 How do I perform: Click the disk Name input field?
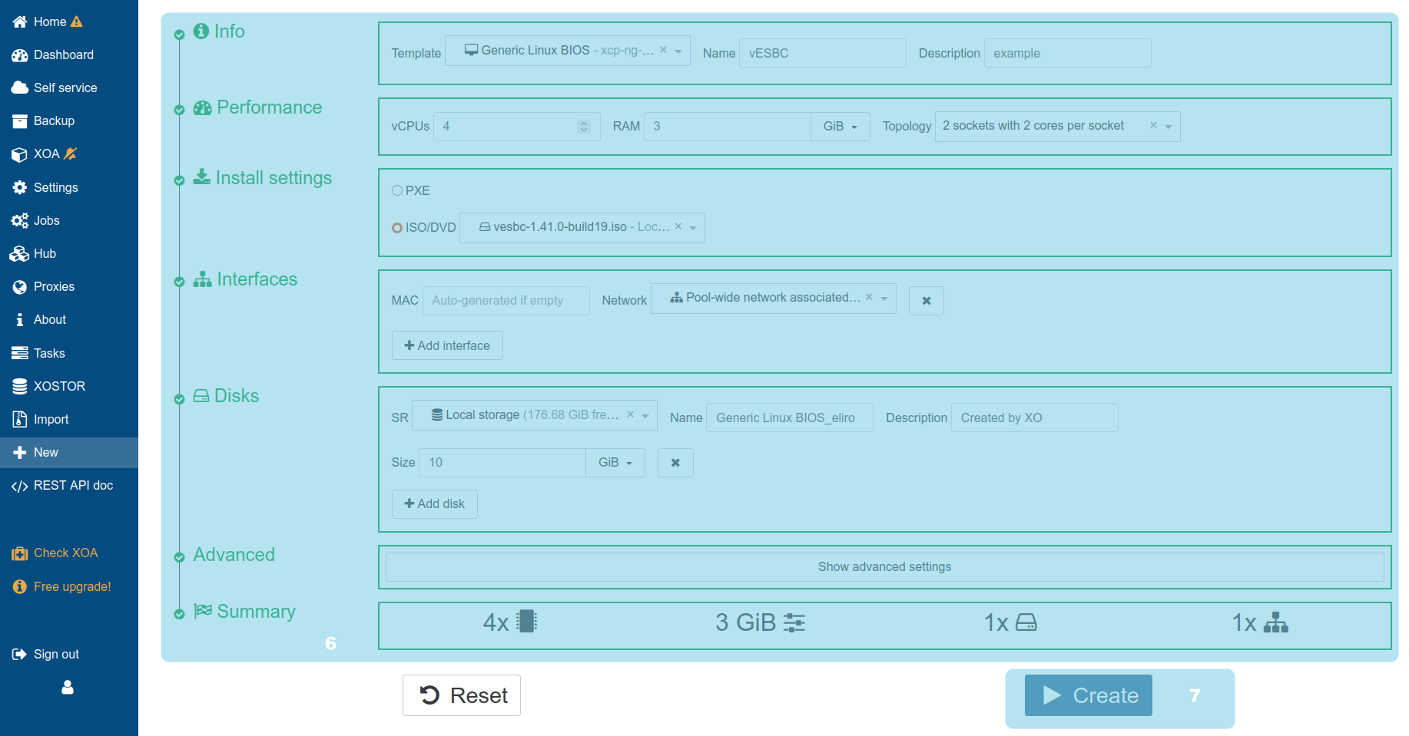[790, 418]
